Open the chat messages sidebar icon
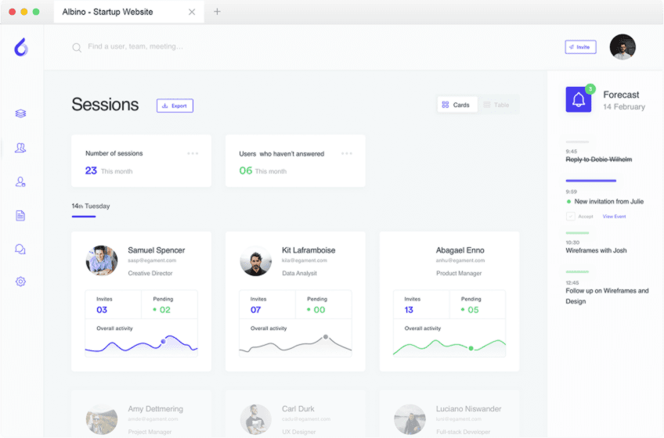The image size is (664, 438). [20, 249]
